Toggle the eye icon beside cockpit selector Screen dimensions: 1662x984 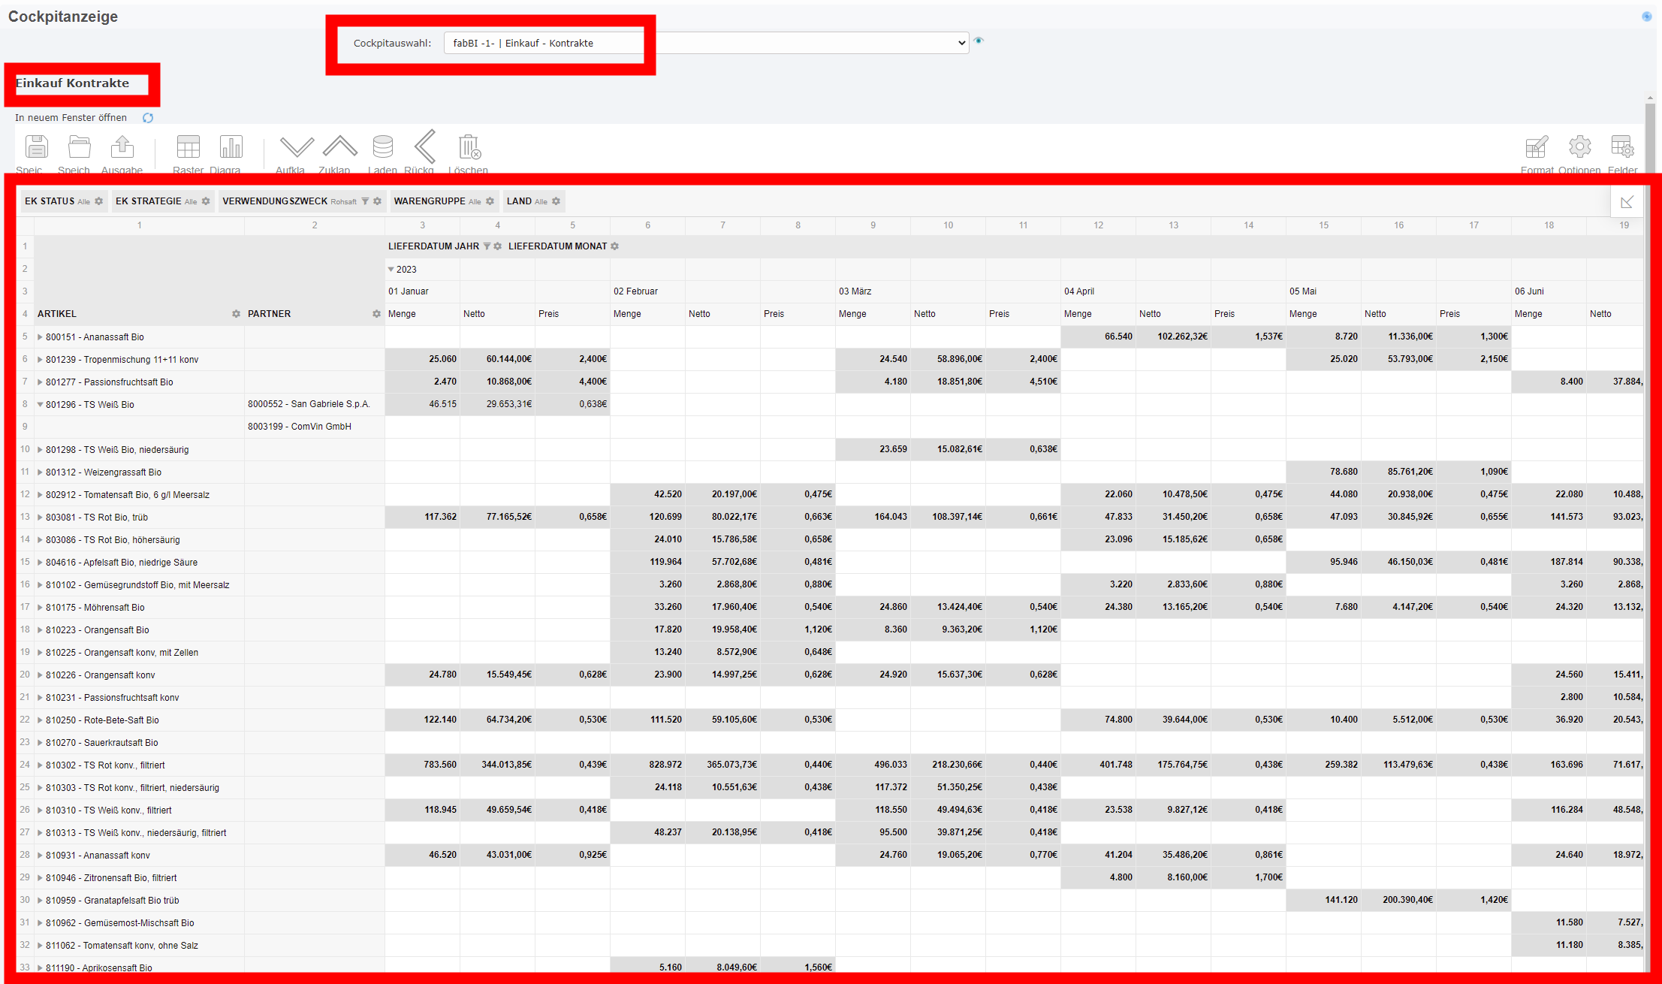[x=979, y=41]
